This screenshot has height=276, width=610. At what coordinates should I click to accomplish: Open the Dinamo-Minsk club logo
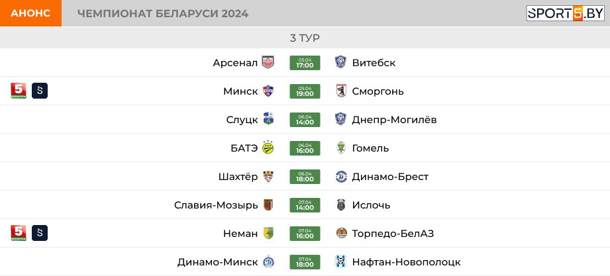coord(268,261)
